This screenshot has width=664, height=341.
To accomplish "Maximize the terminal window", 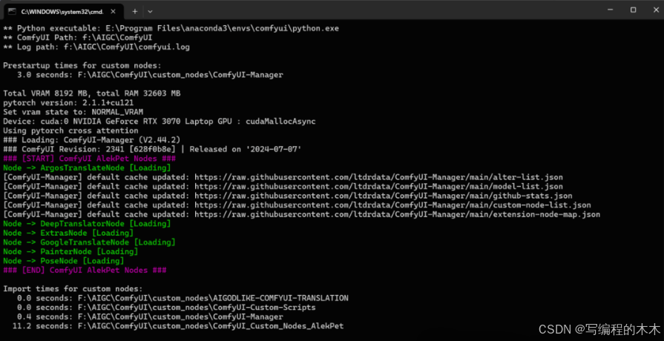I will point(633,10).
